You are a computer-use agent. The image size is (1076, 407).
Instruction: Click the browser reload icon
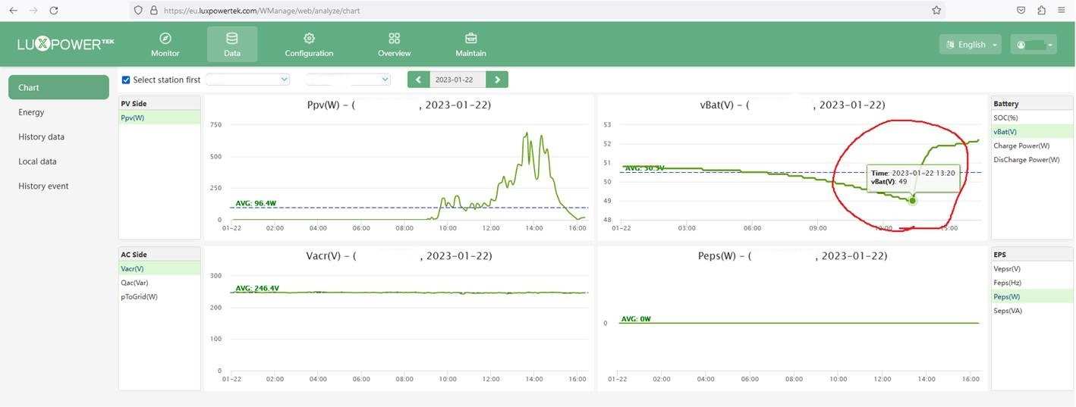coord(53,11)
